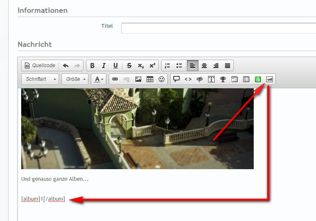Click the gallery album icon
Viewport: 316px width, 221px height.
tap(269, 79)
